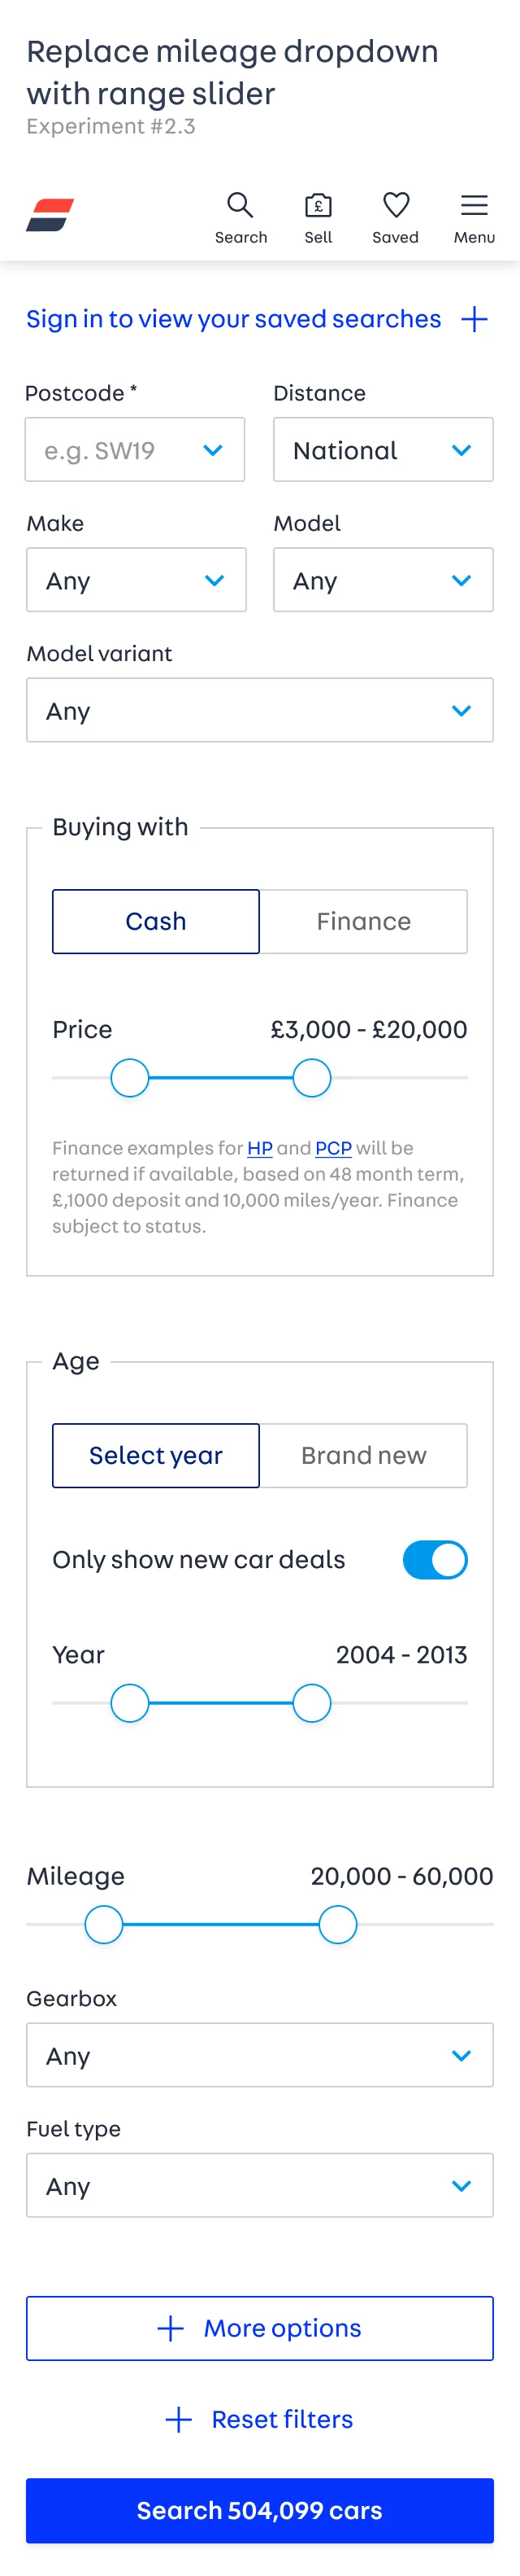The width and height of the screenshot is (520, 2576).
Task: Open the hamburger Menu icon
Action: (x=474, y=206)
